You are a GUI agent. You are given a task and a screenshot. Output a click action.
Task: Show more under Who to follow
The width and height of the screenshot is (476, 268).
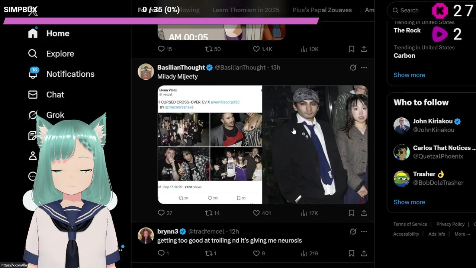(409, 202)
